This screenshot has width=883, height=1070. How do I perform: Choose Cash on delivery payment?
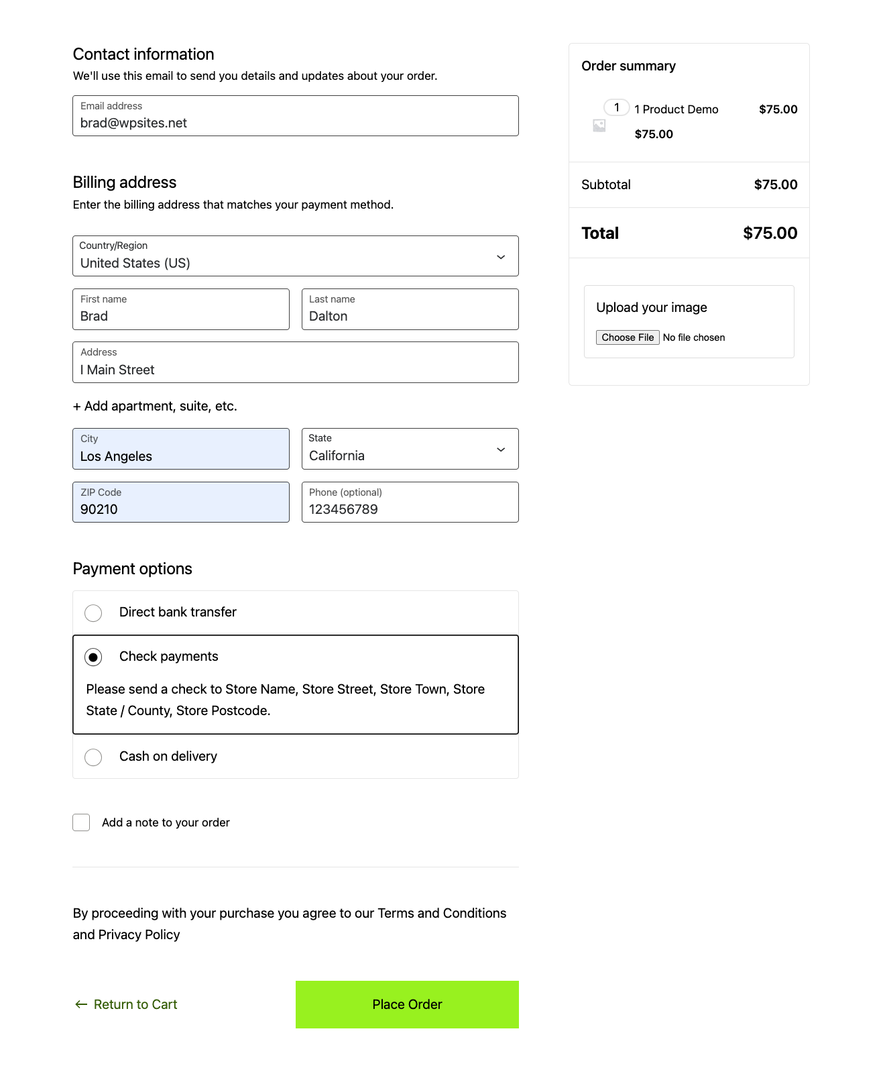pyautogui.click(x=93, y=757)
